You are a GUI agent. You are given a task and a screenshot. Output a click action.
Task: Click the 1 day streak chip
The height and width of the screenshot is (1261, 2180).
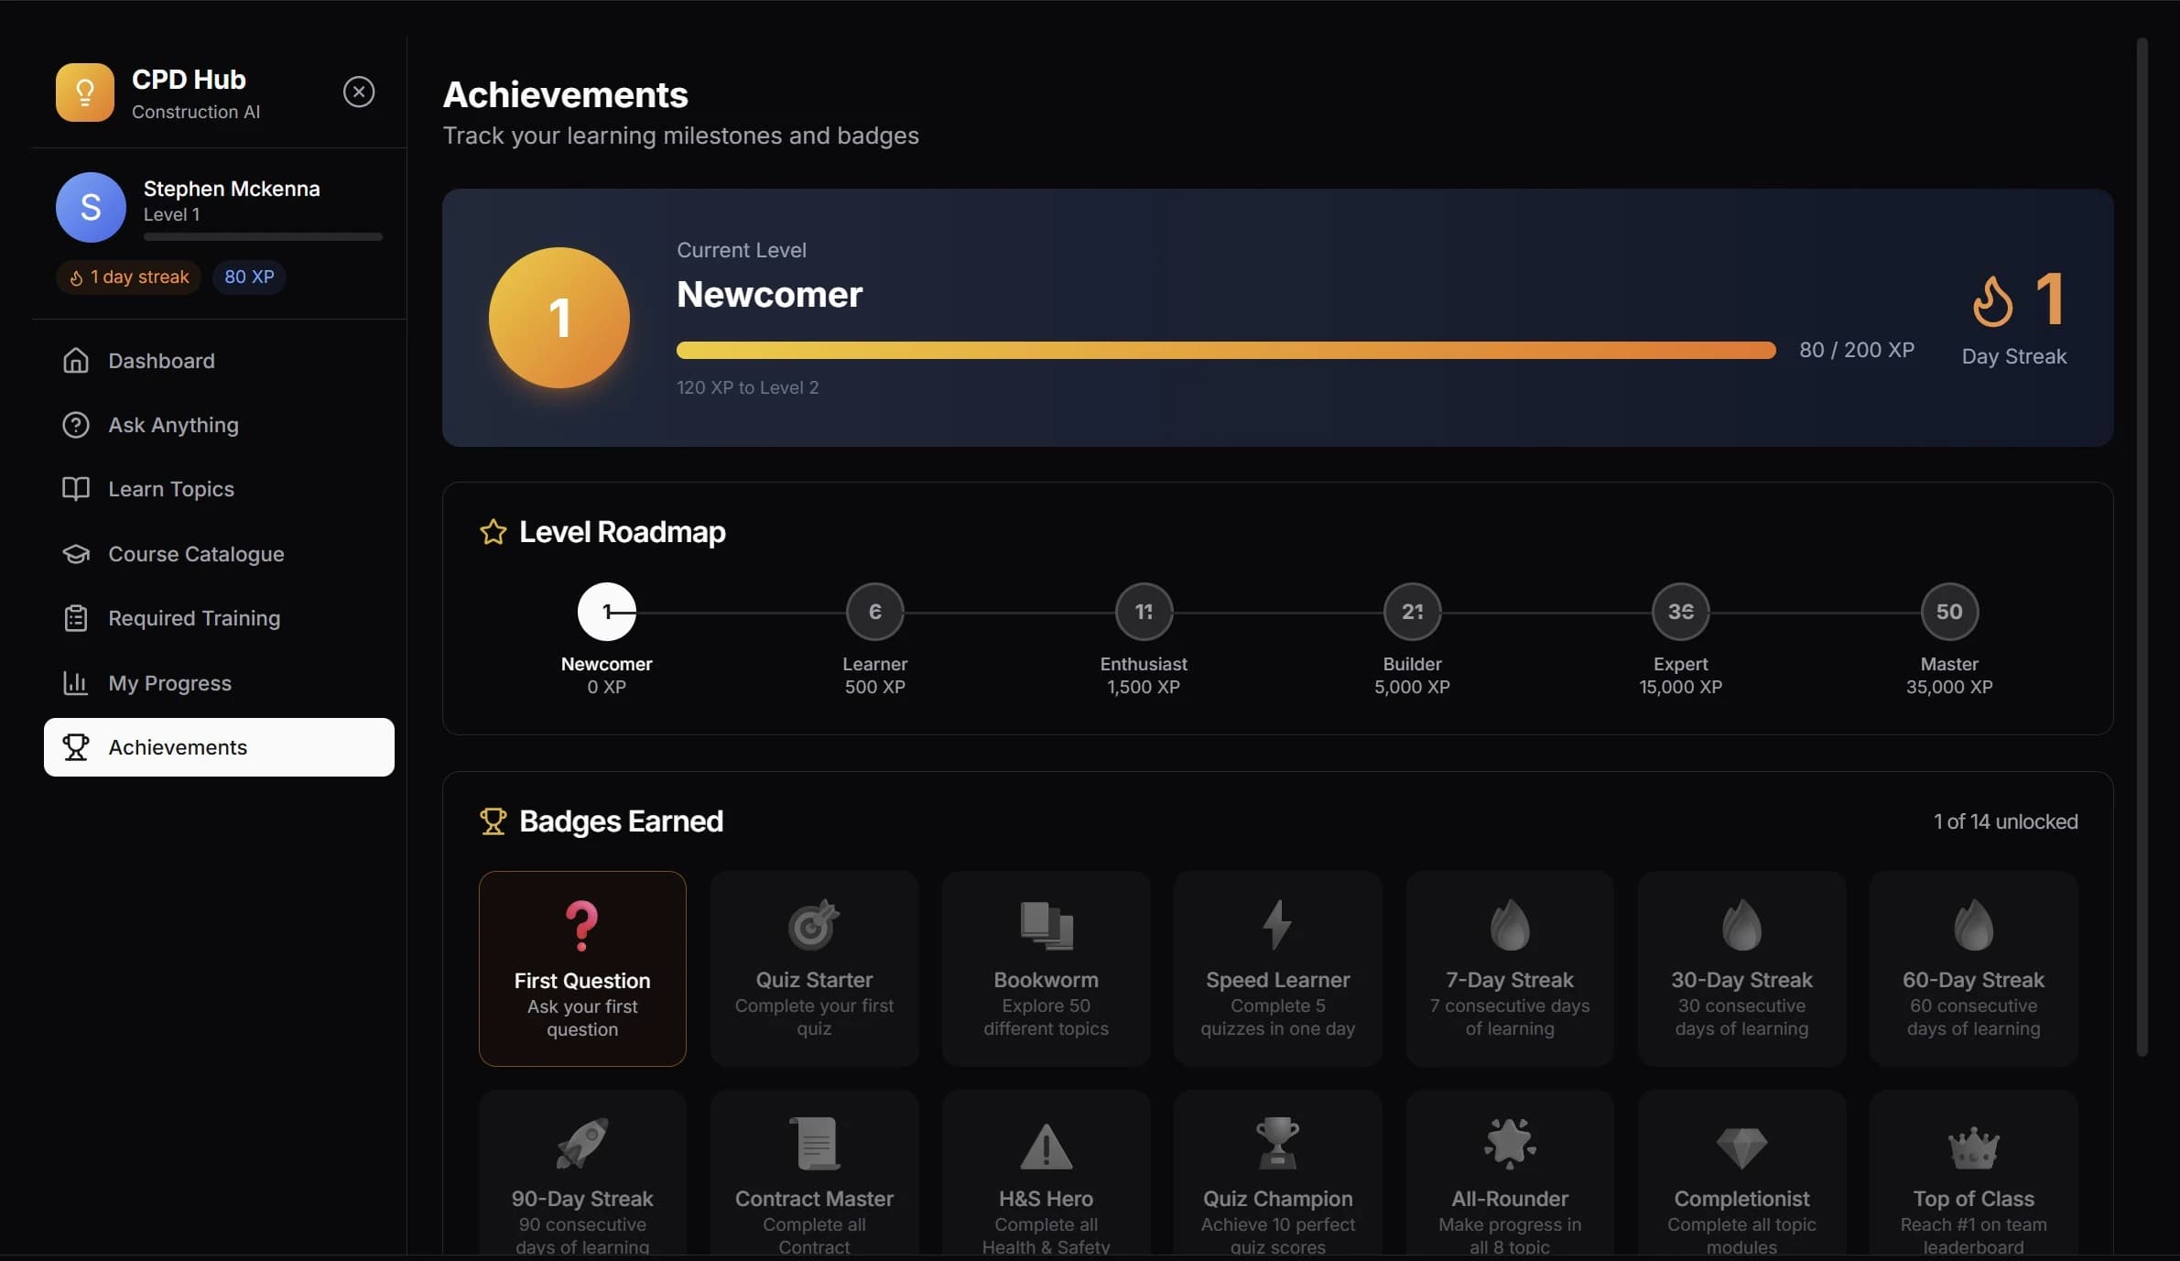point(128,277)
